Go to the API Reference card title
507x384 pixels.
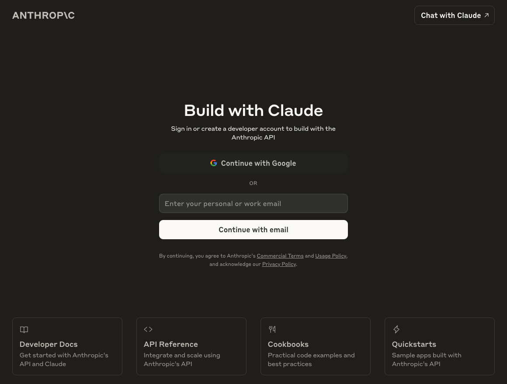click(170, 344)
